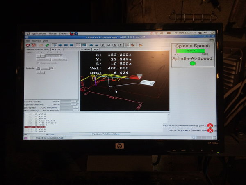Click the G-code listing scrollbar
The height and width of the screenshot is (185, 246).
[x=169, y=117]
